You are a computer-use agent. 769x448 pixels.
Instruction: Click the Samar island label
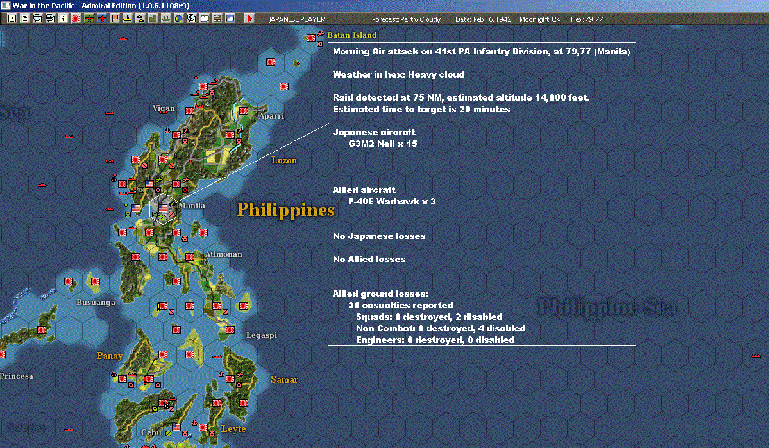tap(284, 379)
